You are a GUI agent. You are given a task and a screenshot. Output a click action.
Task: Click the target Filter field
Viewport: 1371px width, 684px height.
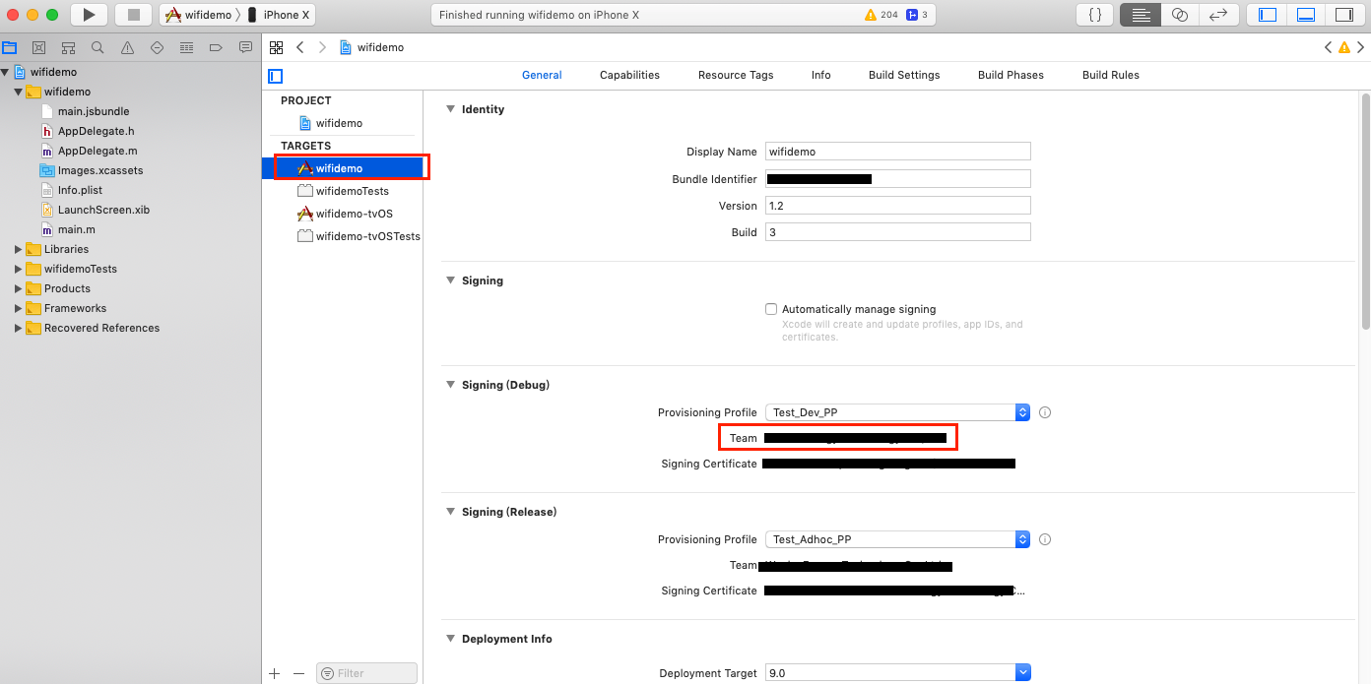pos(366,673)
